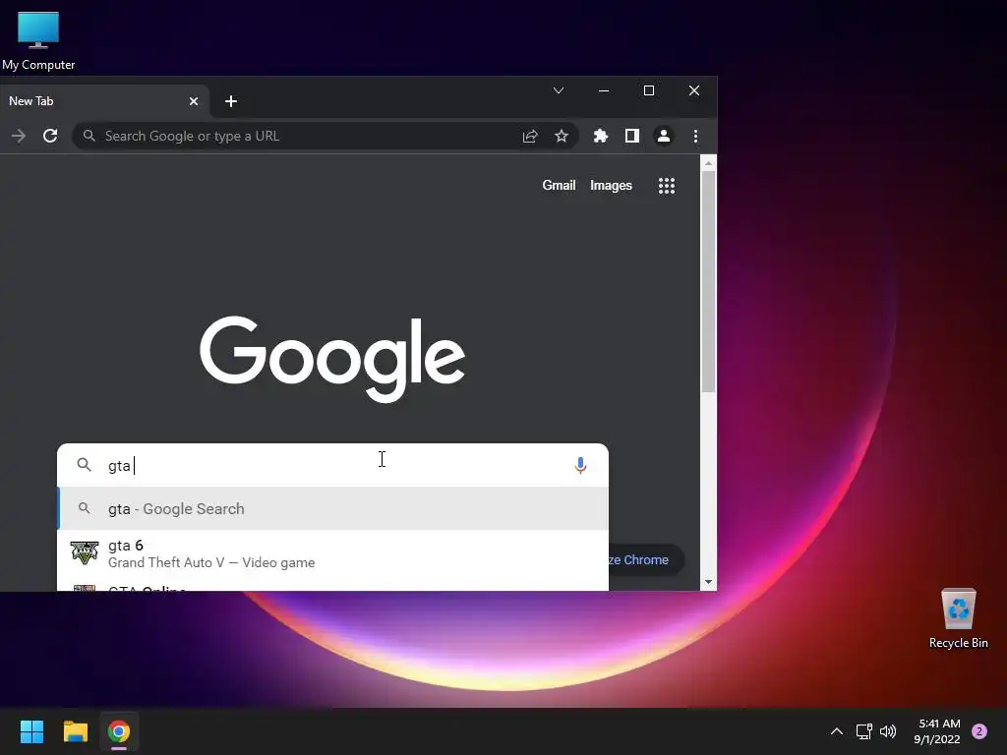Open the notifications badge
The width and height of the screenshot is (1007, 755).
click(979, 731)
